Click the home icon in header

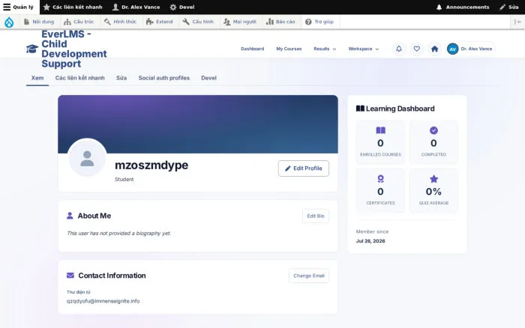(434, 49)
